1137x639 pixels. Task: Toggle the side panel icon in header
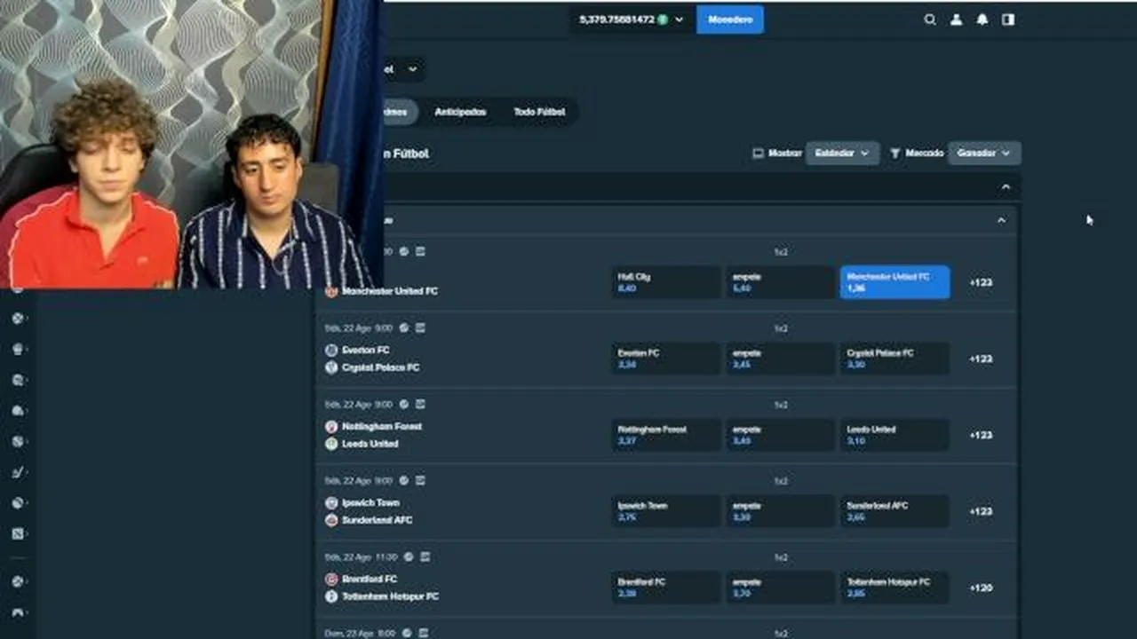(x=1008, y=20)
